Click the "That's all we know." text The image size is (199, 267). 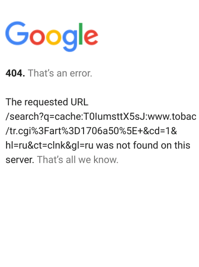[x=78, y=160]
